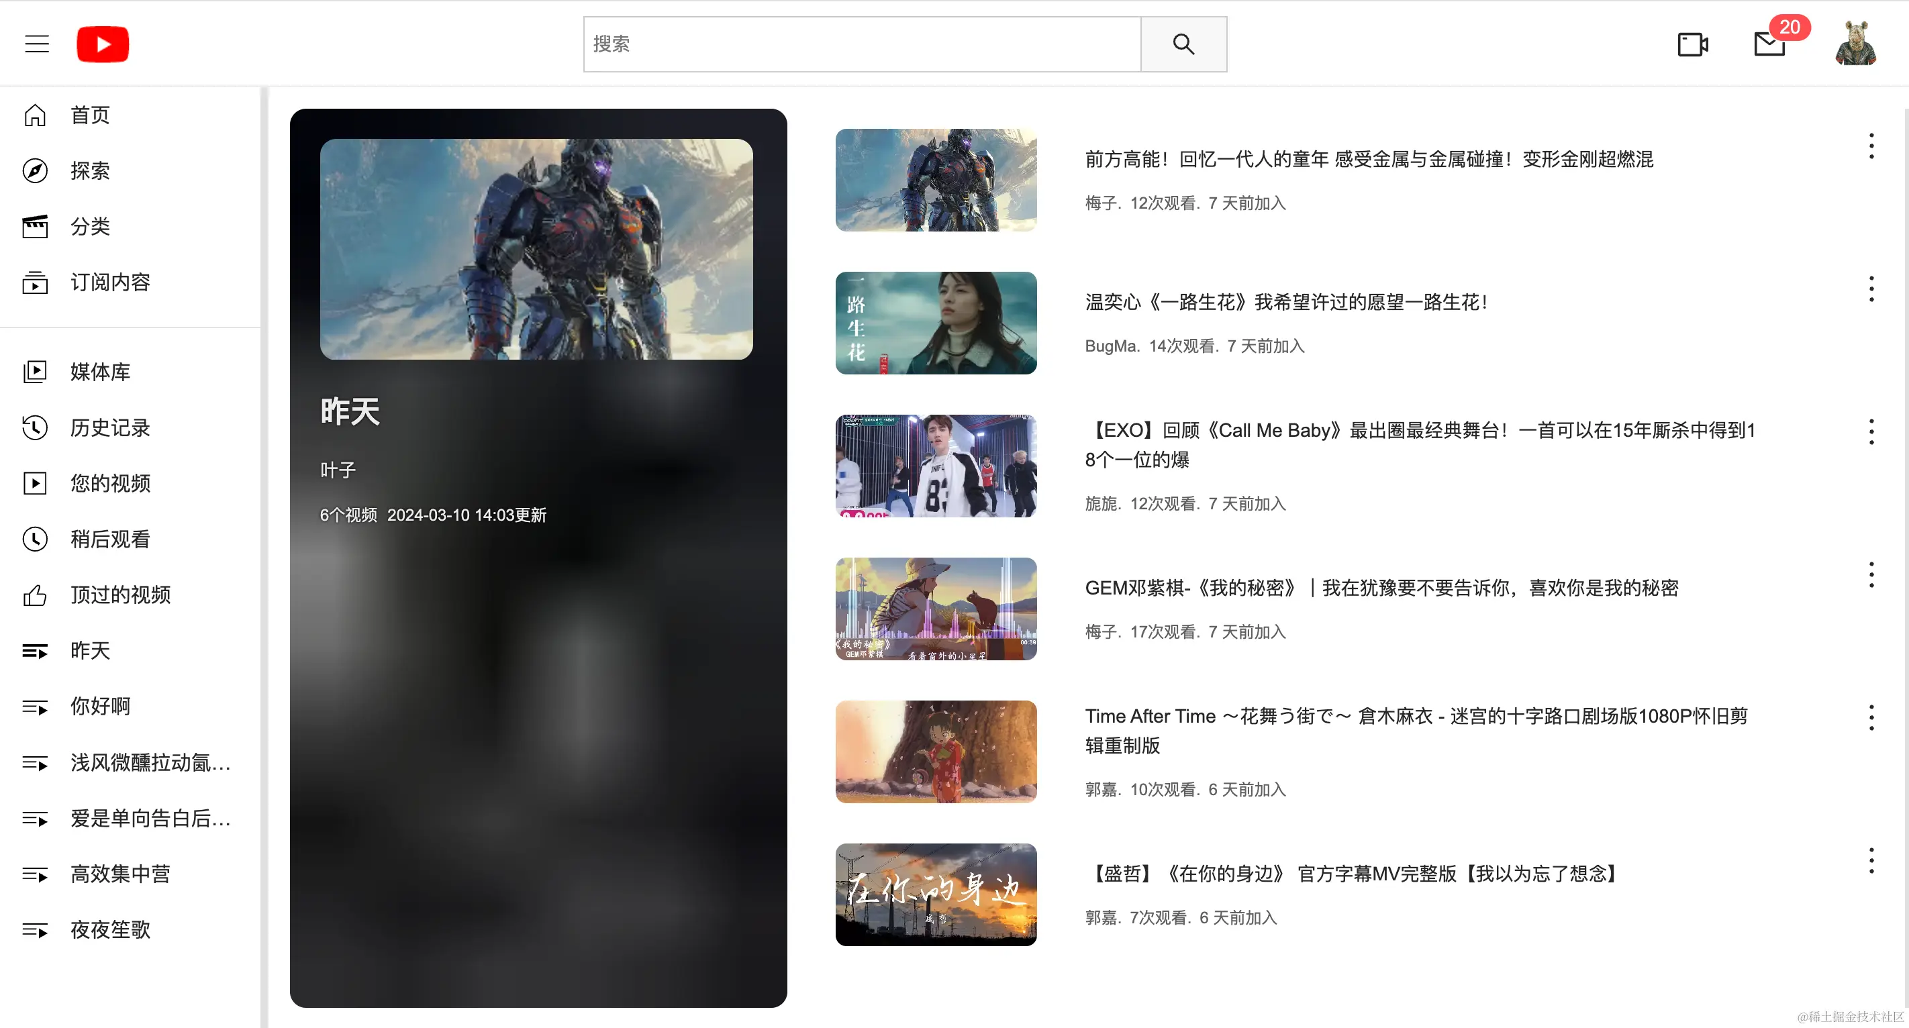Open the messages envelope with badge 20
1909x1028 pixels.
(x=1769, y=44)
